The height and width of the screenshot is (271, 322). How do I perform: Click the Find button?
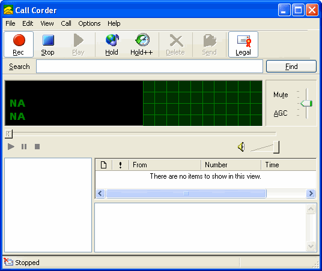[291, 66]
